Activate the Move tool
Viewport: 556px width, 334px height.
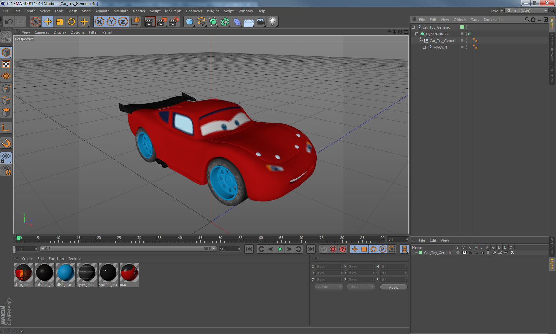(x=48, y=22)
